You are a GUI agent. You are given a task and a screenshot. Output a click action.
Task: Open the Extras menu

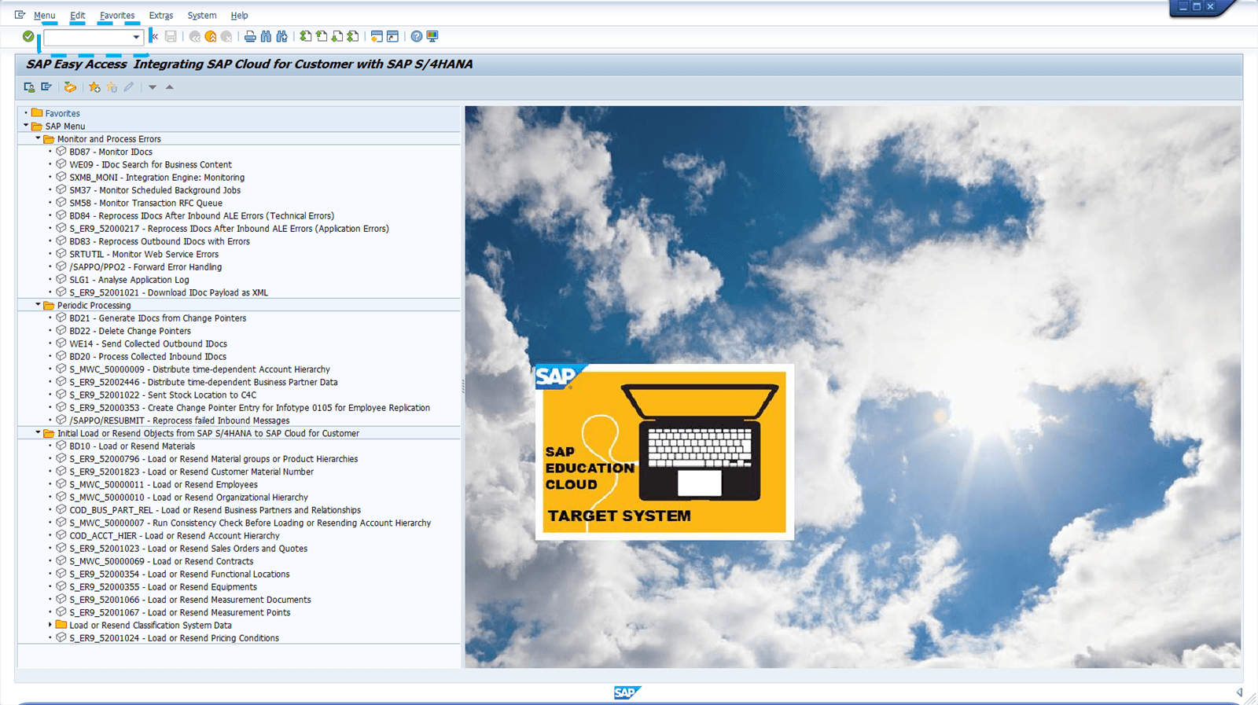[x=161, y=15]
